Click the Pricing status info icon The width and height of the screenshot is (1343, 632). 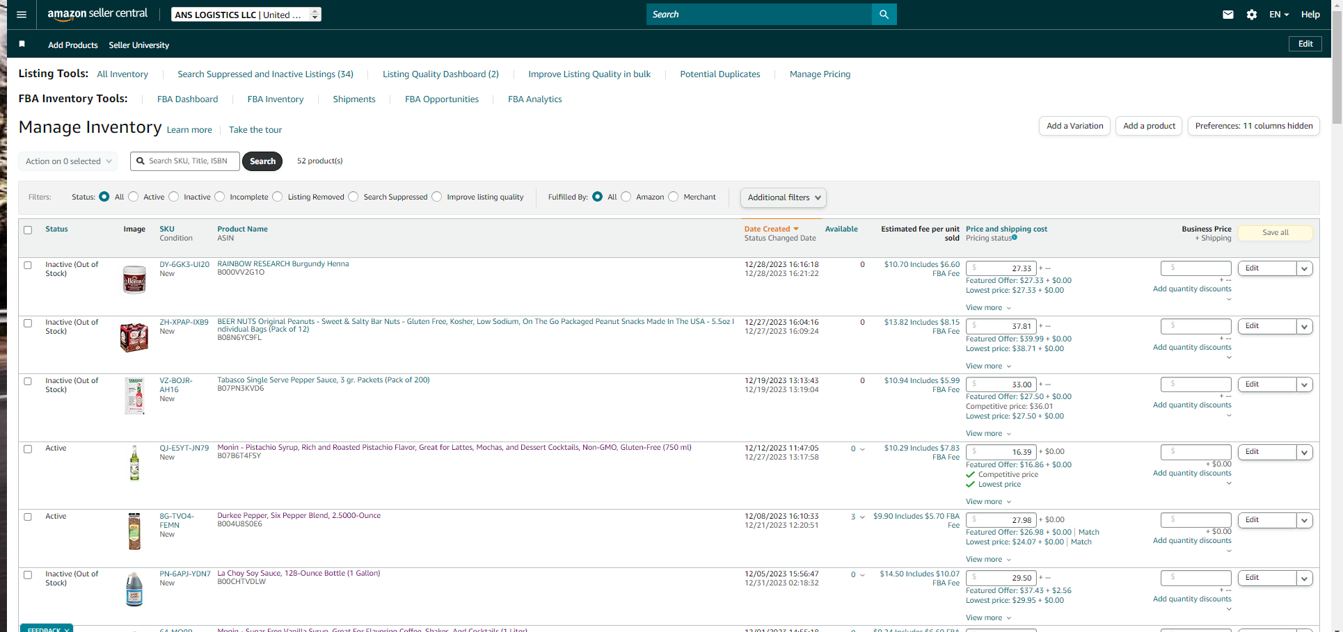point(1015,238)
